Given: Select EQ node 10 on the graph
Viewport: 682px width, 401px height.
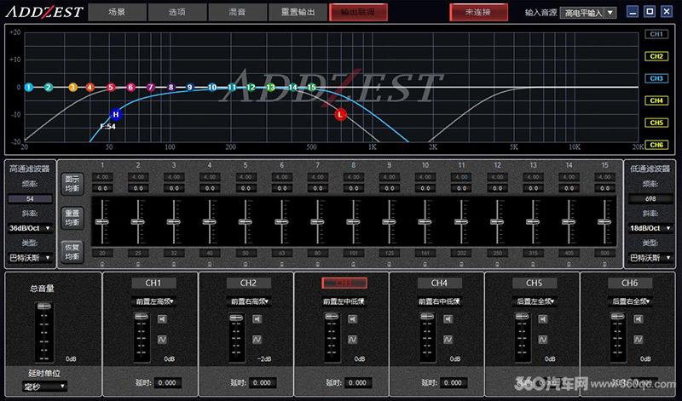Looking at the screenshot, I should [212, 88].
